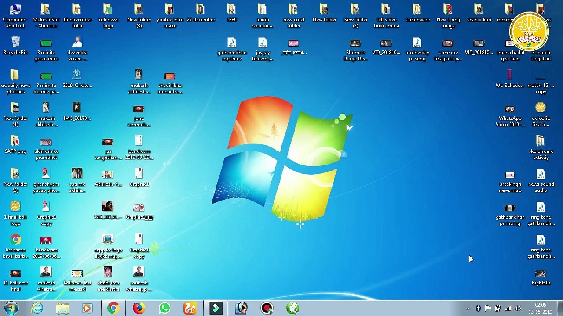Viewport: 563px width, 316px height.
Task: Select the 1280 folder icon
Action: coord(231,13)
